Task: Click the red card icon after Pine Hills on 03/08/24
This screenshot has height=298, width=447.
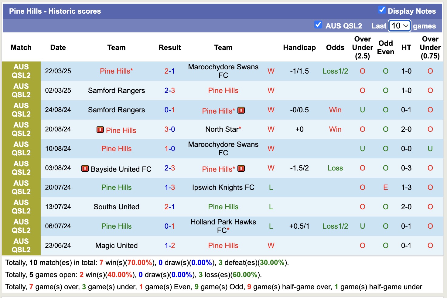Action: coord(241,169)
